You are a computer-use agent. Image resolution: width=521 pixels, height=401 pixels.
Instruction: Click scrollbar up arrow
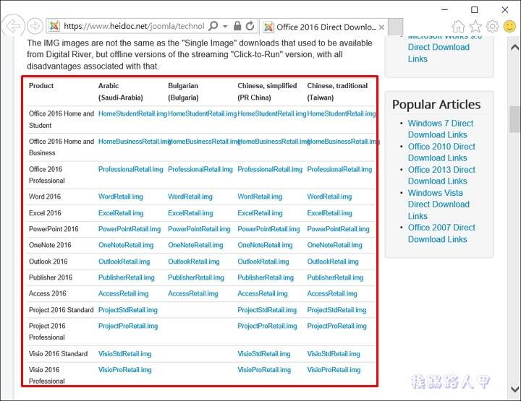pyautogui.click(x=514, y=47)
